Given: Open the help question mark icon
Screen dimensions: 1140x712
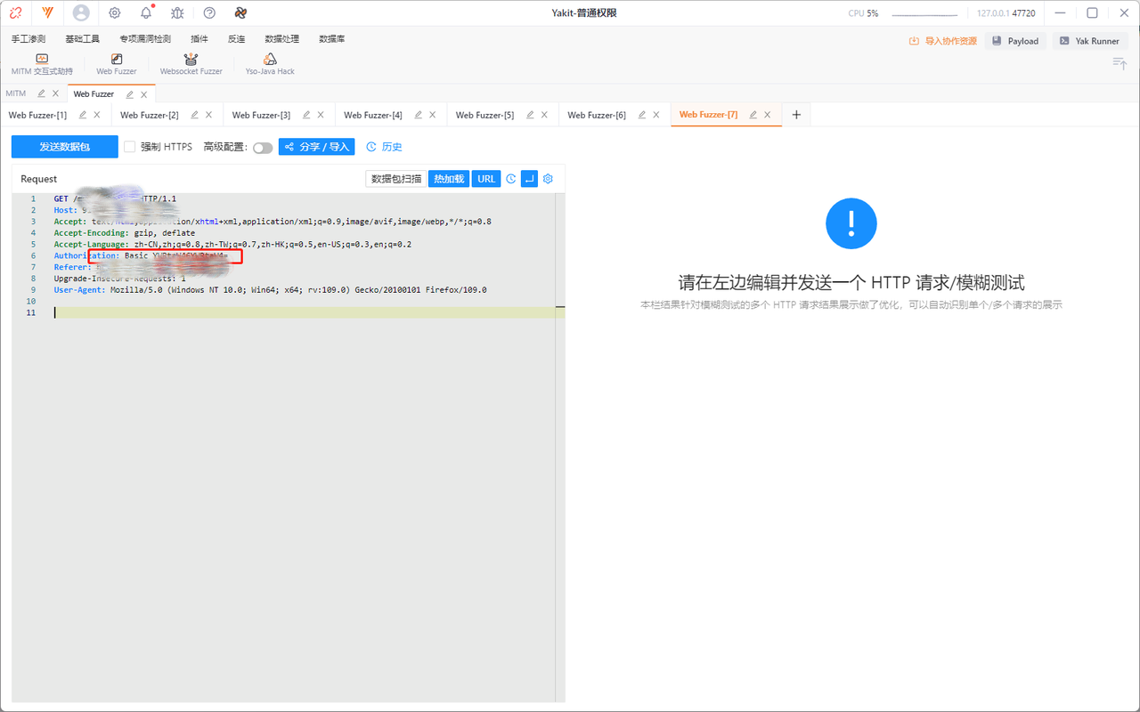Looking at the screenshot, I should tap(209, 13).
